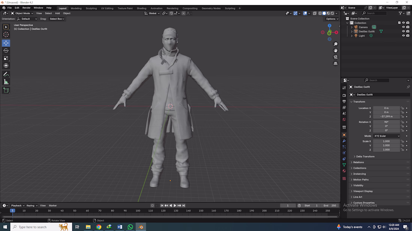Click the Scale X value slider field
The image size is (412, 231).
click(386, 141)
